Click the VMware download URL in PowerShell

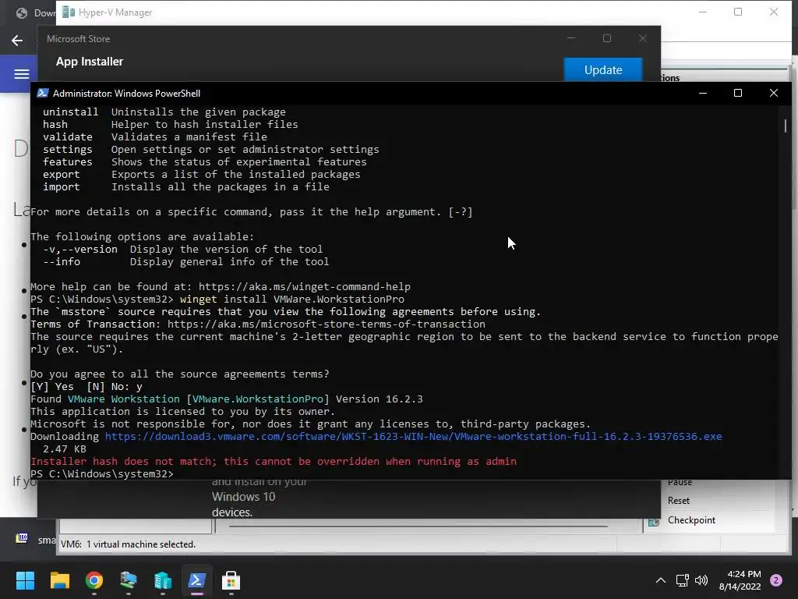tap(413, 437)
